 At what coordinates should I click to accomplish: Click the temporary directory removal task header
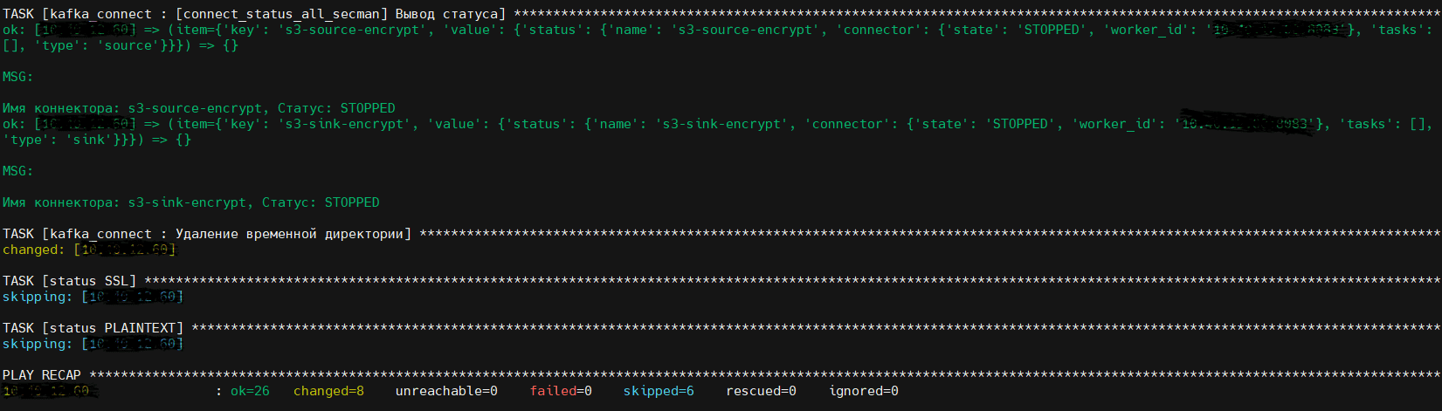[x=207, y=234]
